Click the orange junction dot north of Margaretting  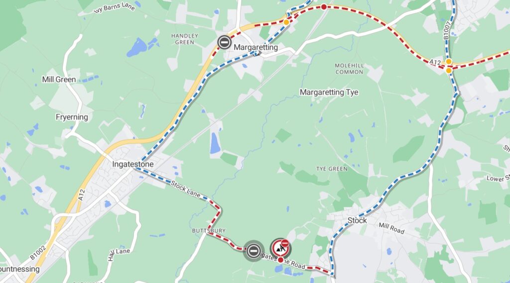tap(286, 22)
